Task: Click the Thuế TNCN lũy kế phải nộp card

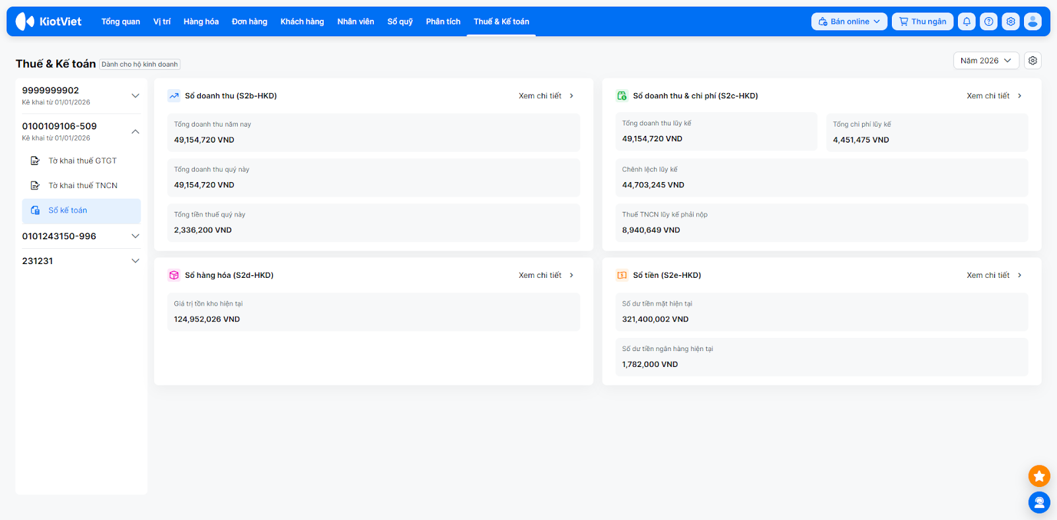Action: coord(822,223)
